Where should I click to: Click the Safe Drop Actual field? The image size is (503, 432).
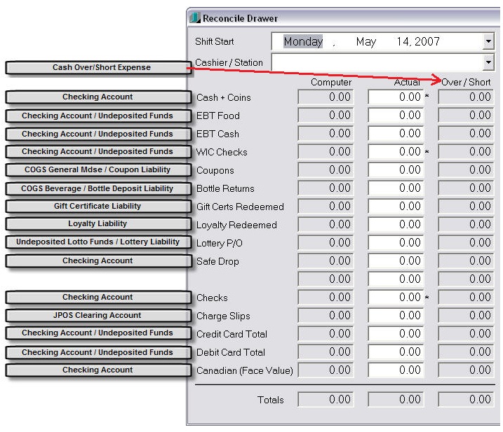coord(396,261)
